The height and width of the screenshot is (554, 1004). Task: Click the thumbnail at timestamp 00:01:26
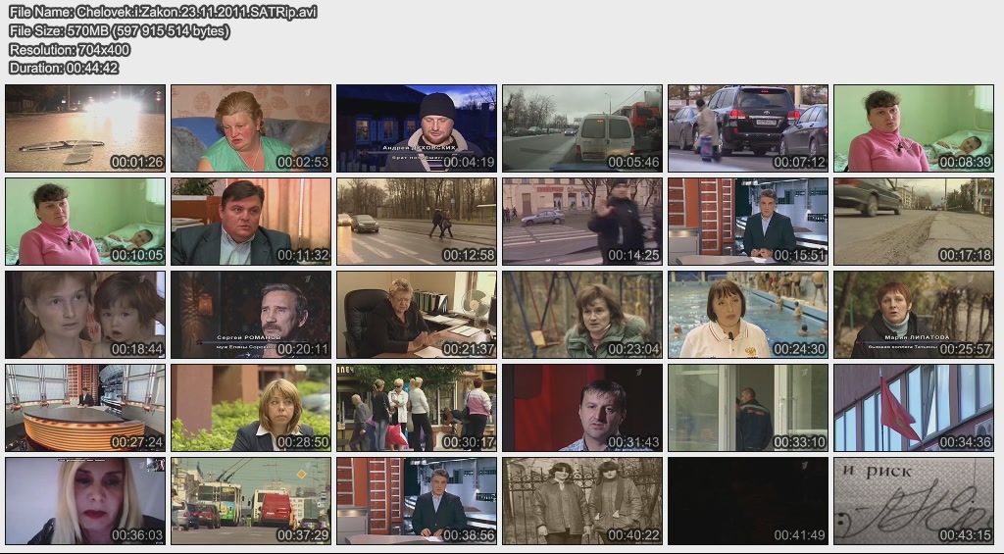[85, 128]
